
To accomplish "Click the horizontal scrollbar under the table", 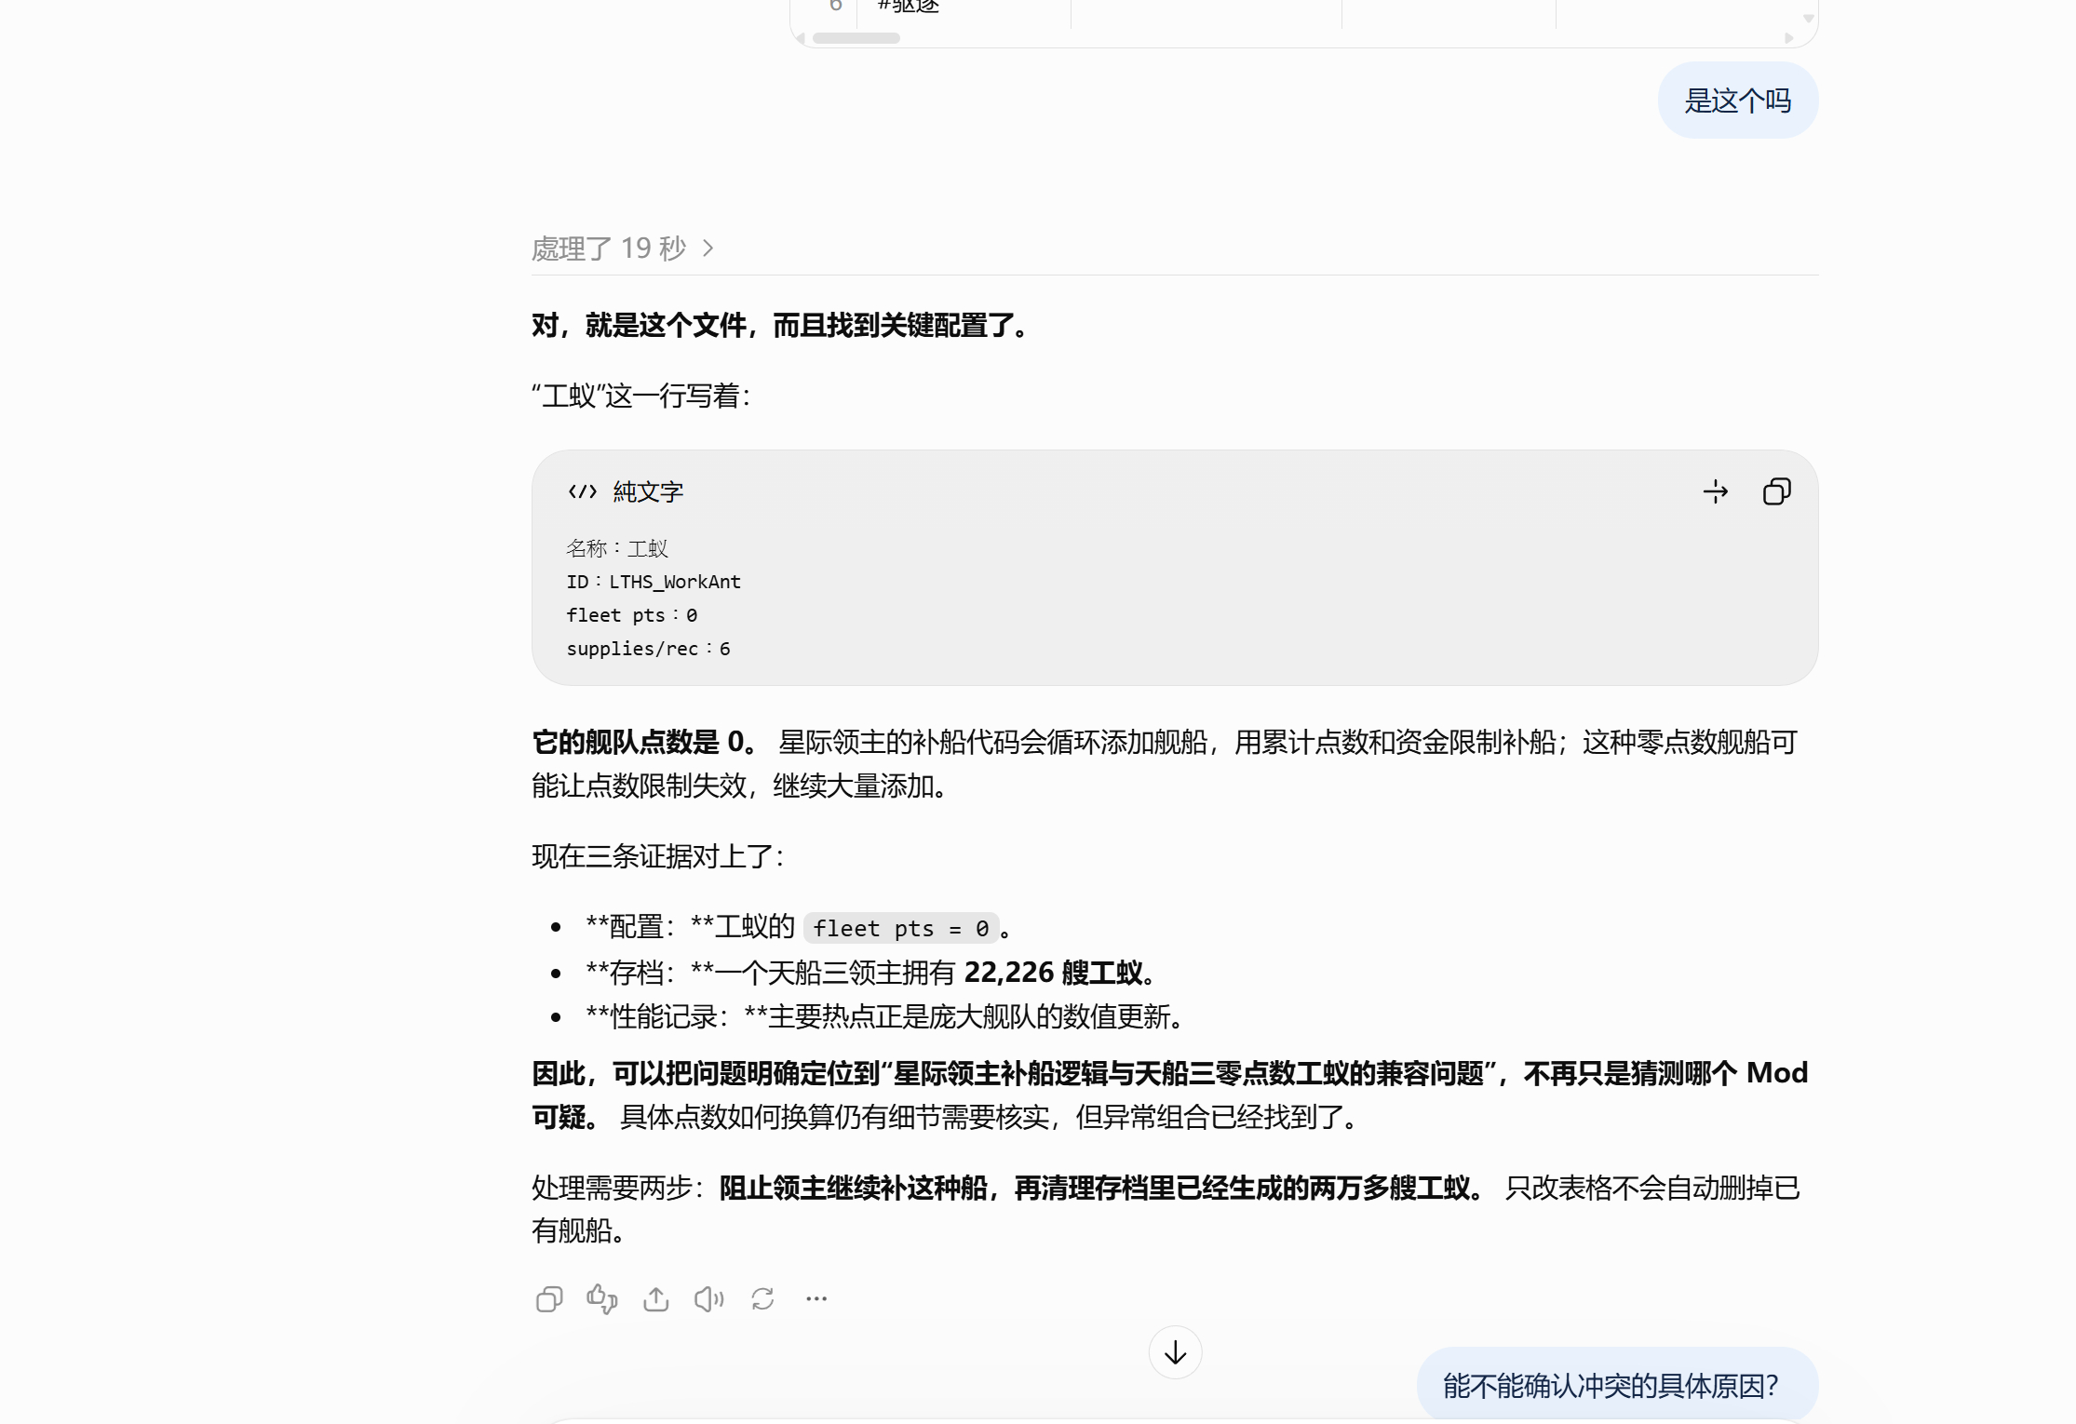I will 856,38.
